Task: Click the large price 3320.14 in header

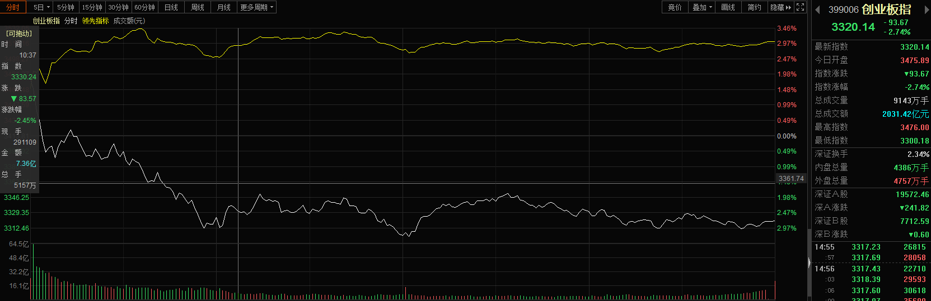Action: pos(853,27)
